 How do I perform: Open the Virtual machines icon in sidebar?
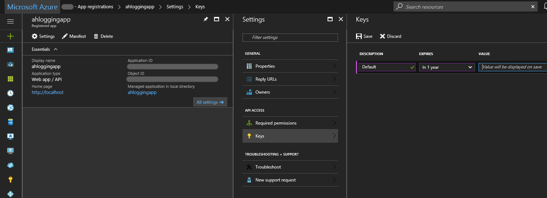(10, 151)
